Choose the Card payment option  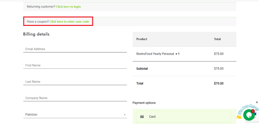[x=184, y=117]
